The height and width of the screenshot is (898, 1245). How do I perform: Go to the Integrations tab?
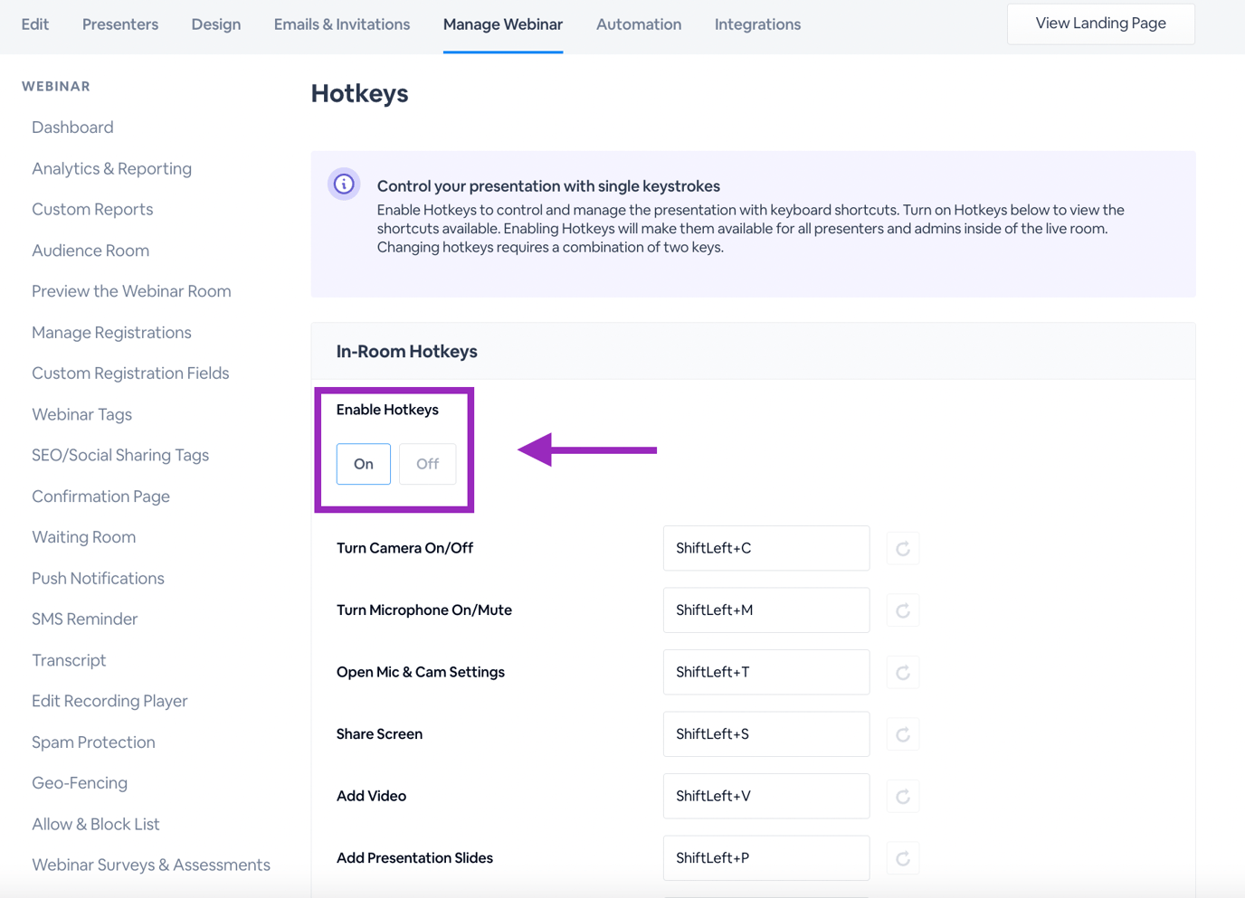click(x=757, y=24)
